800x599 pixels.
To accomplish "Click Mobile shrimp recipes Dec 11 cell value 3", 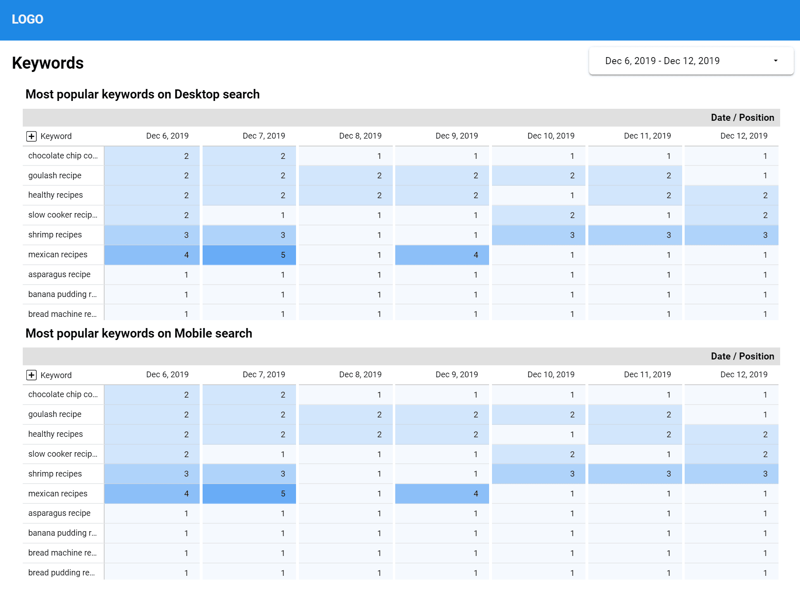I will [x=635, y=474].
